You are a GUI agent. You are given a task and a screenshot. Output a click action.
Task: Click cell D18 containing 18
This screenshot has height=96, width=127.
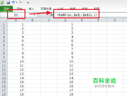pos(66,94)
